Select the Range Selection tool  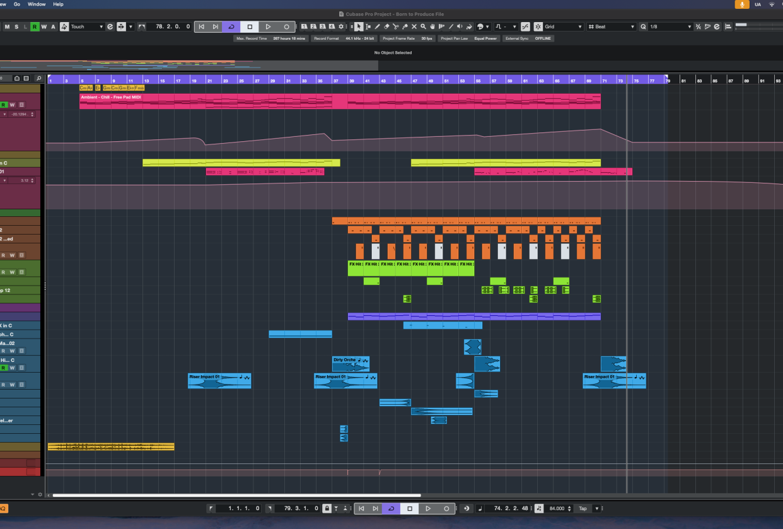368,26
